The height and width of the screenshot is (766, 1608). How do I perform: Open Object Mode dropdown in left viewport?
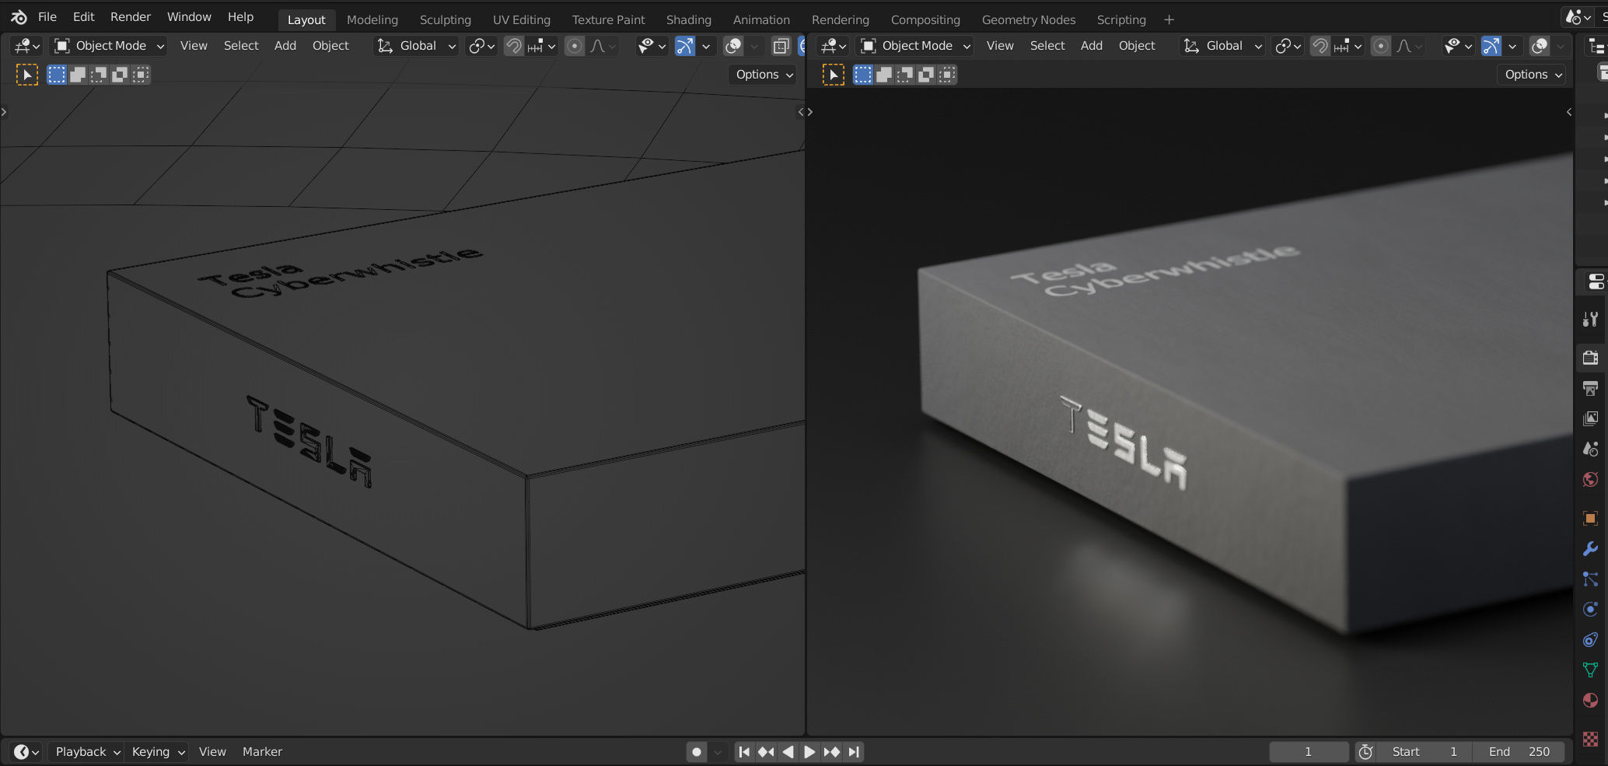click(x=108, y=46)
